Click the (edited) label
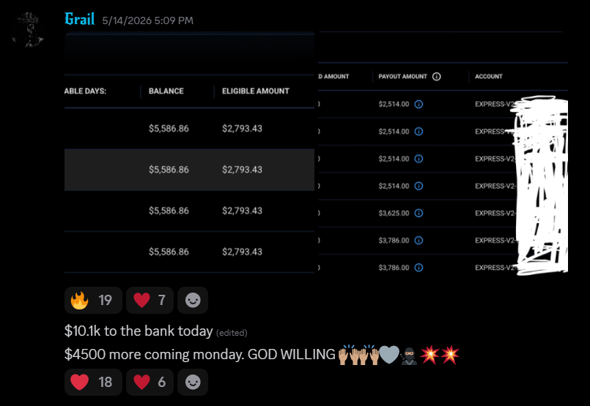The width and height of the screenshot is (590, 406). point(232,333)
